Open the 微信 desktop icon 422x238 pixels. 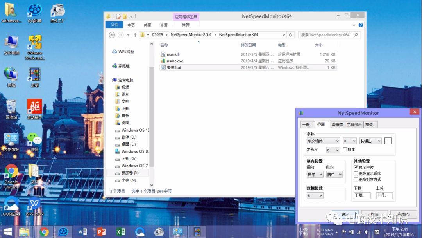[x=34, y=142]
